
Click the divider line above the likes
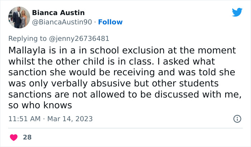(x=126, y=128)
